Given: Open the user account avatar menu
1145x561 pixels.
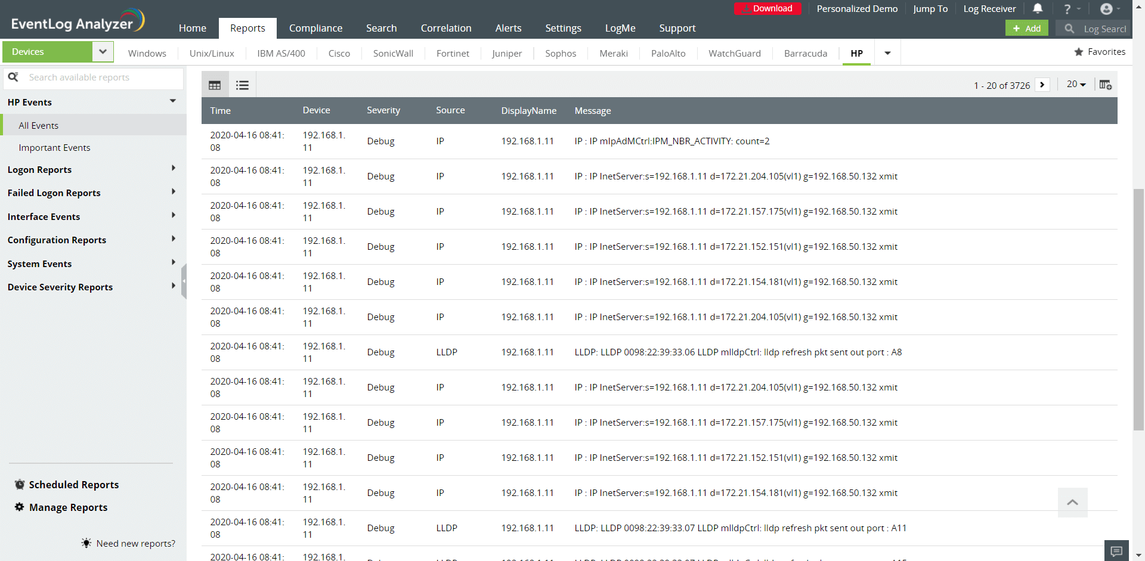Looking at the screenshot, I should [x=1110, y=9].
